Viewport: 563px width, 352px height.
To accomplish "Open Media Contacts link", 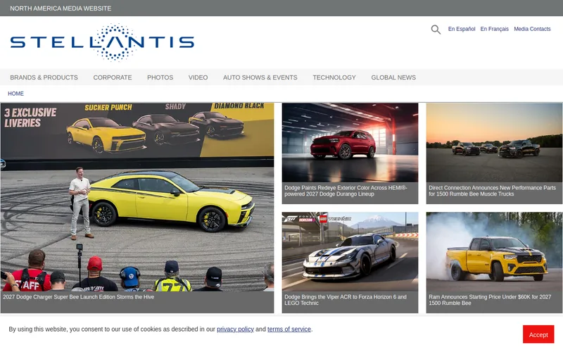I will tap(532, 29).
